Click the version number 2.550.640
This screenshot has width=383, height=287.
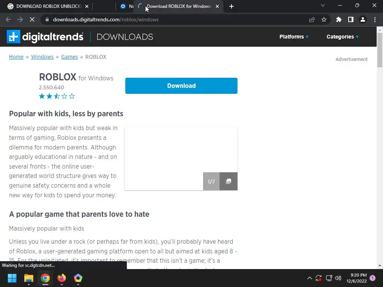[51, 87]
